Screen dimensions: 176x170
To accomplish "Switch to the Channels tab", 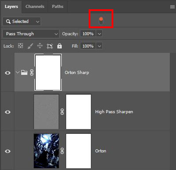I will tap(35, 7).
